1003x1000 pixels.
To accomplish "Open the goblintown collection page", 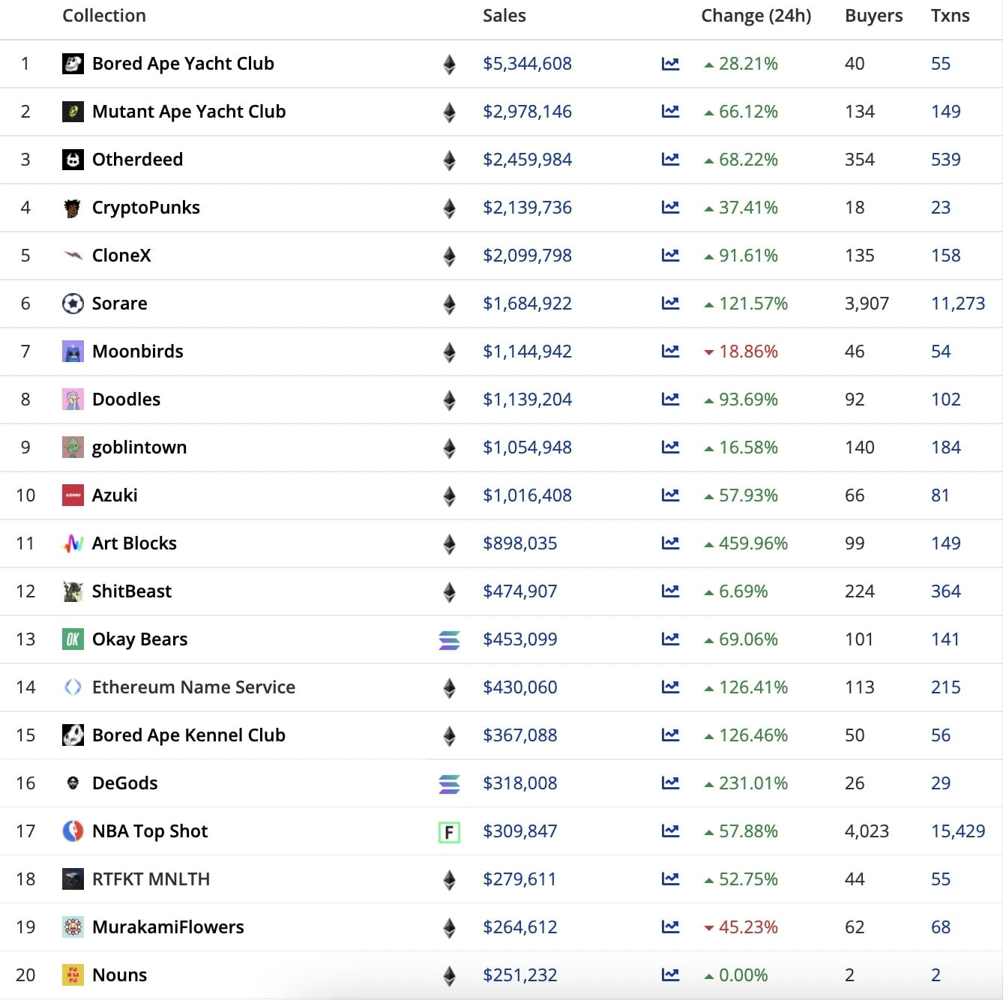I will 139,448.
